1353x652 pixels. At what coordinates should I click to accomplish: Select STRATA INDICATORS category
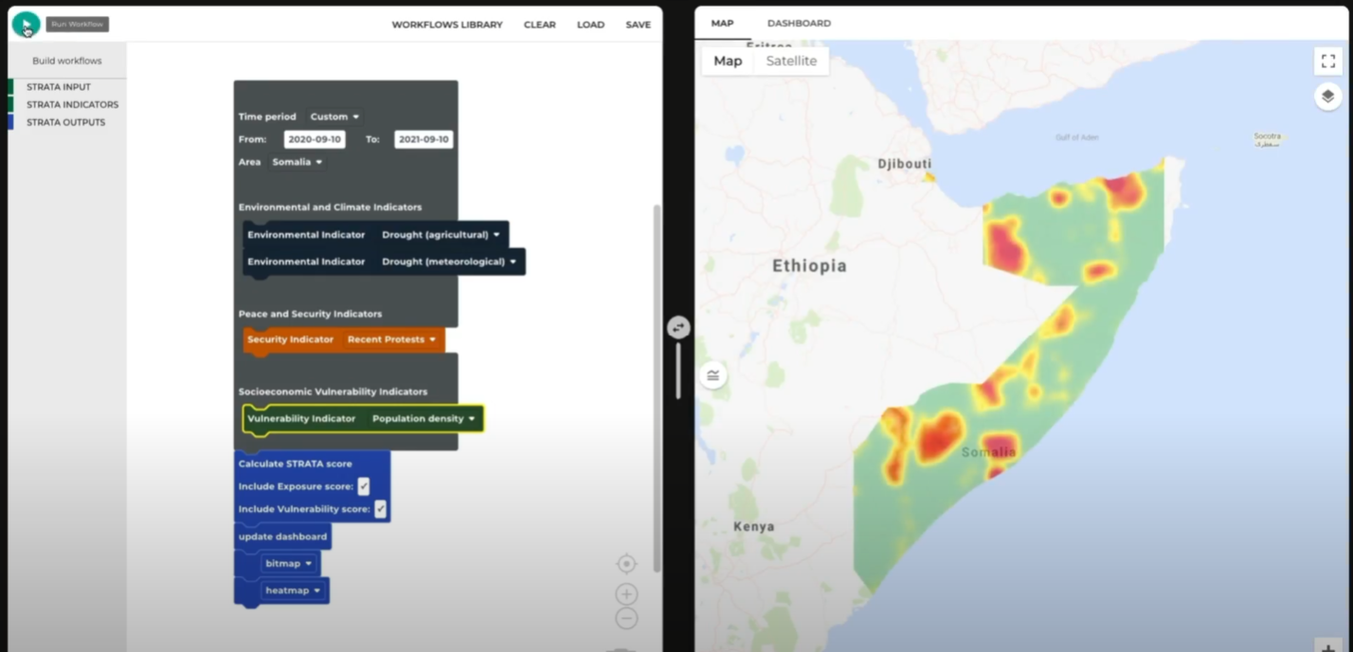click(x=72, y=104)
